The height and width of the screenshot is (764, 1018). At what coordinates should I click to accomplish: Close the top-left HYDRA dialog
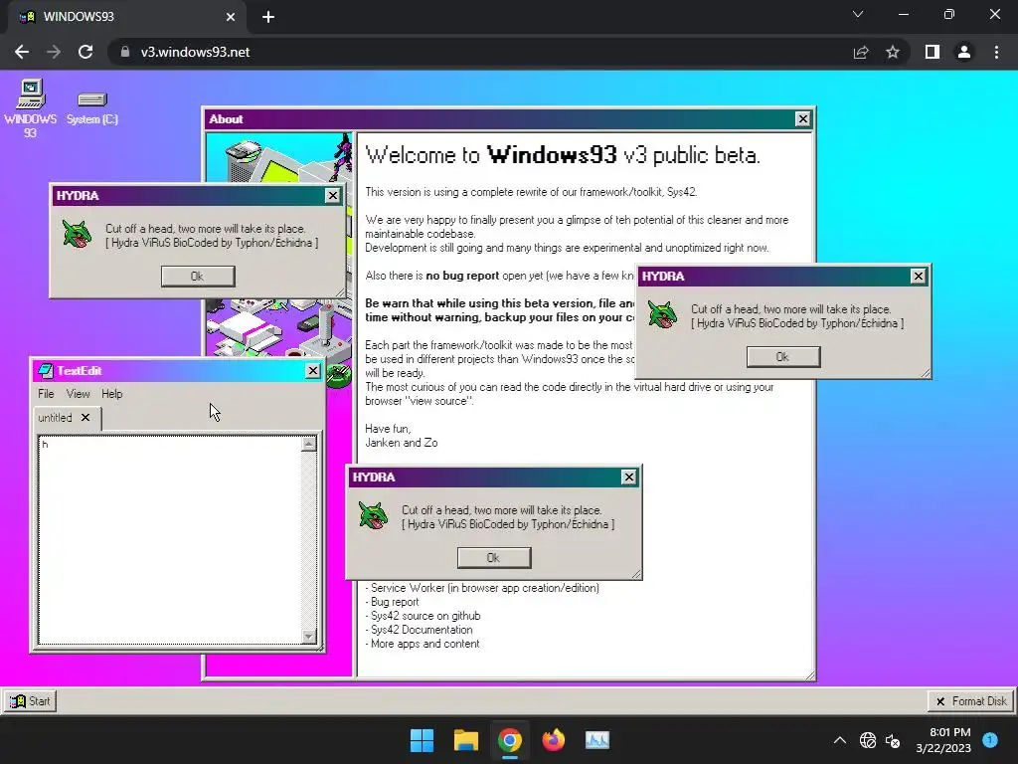click(x=332, y=196)
